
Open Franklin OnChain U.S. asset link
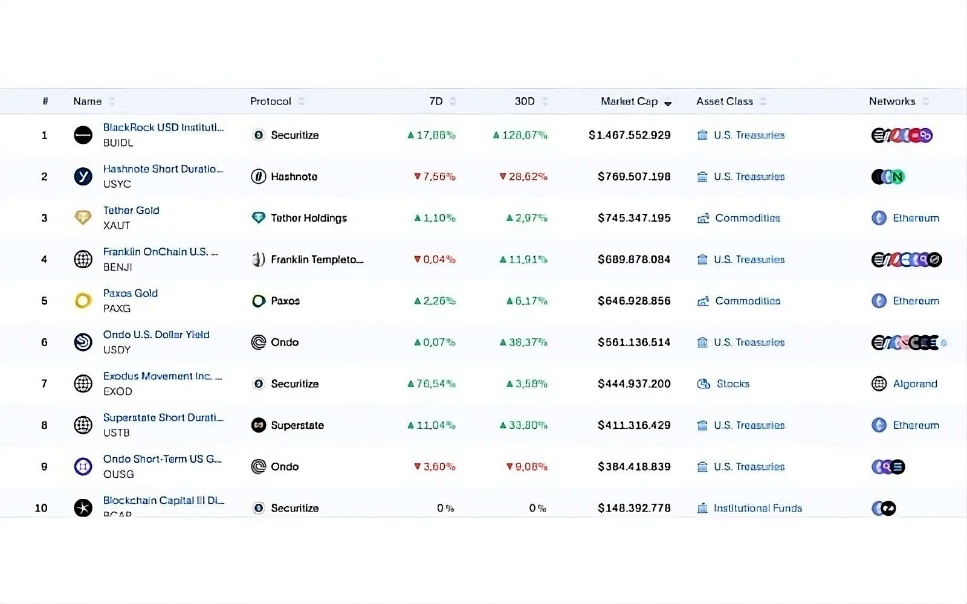click(x=161, y=252)
